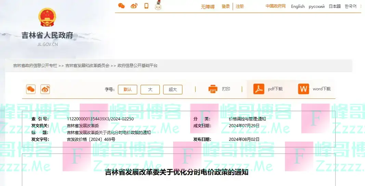Click date 2024年07月29日
The image size is (365, 186).
244,126
